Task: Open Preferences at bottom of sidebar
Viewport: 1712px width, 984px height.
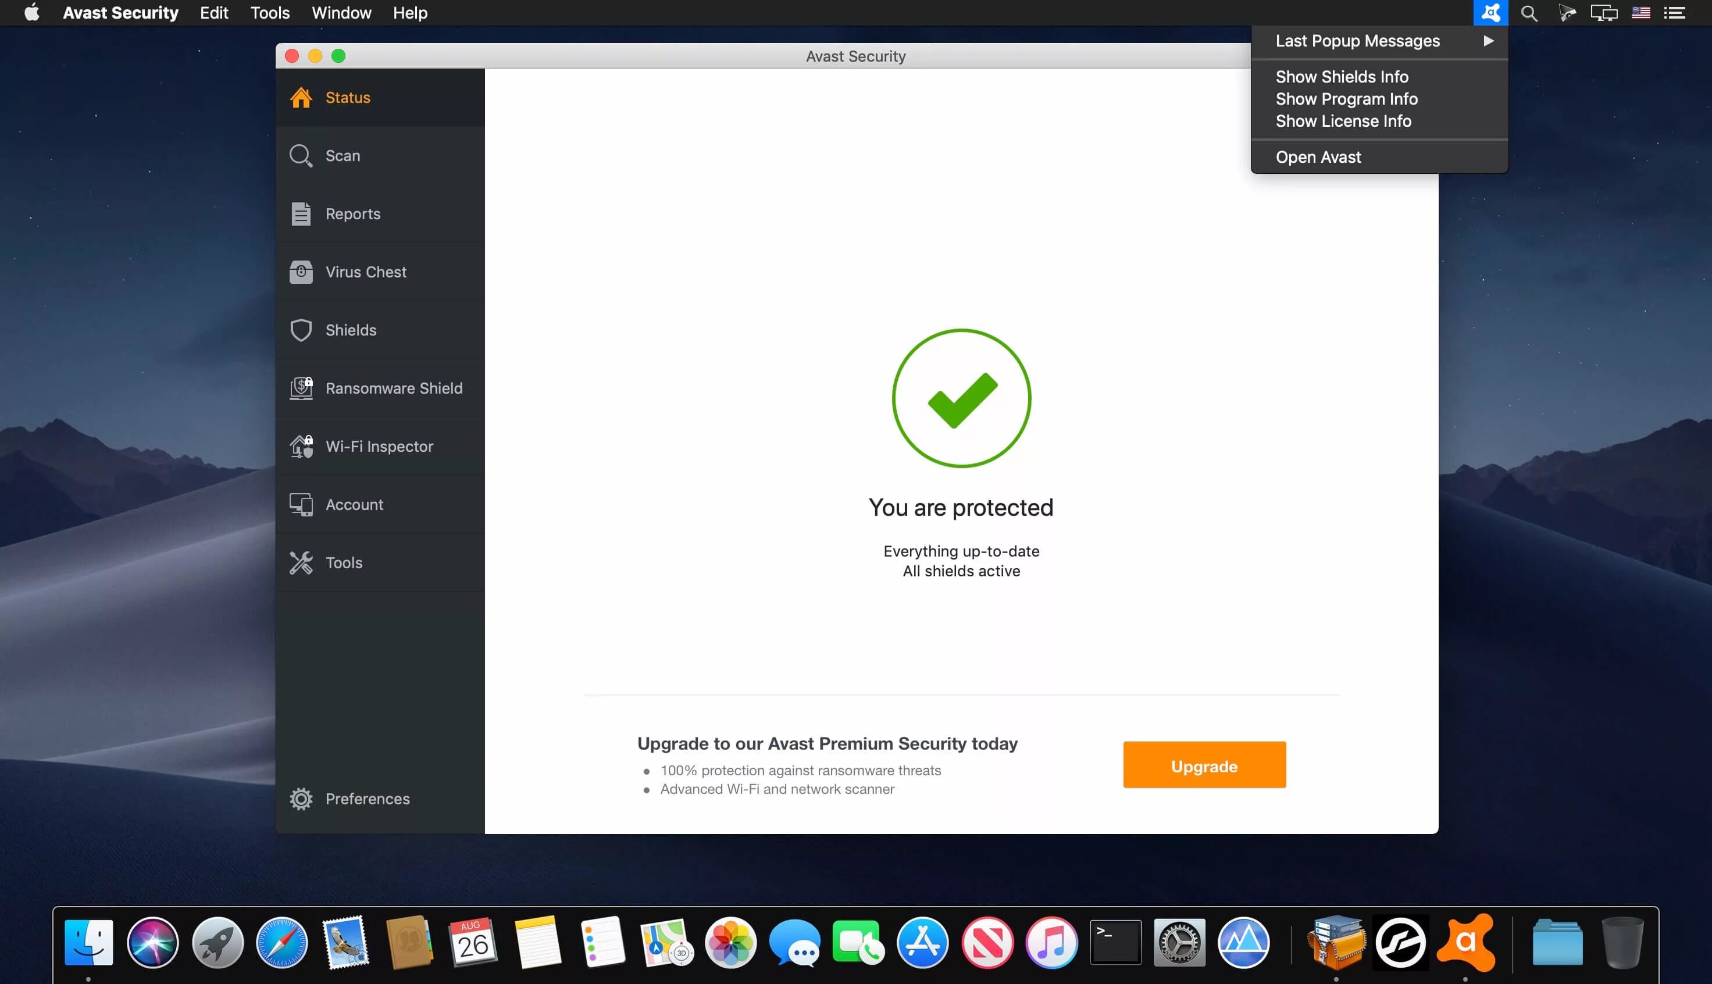Action: (x=368, y=798)
